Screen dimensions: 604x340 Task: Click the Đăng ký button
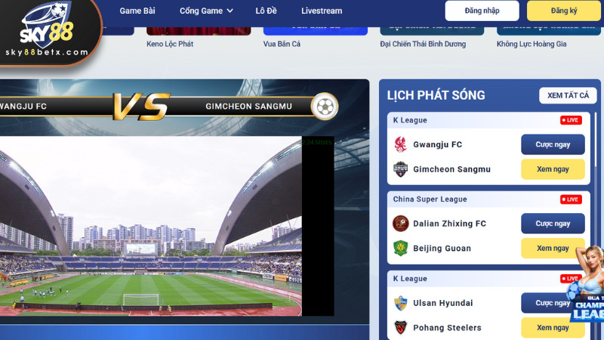click(x=563, y=11)
